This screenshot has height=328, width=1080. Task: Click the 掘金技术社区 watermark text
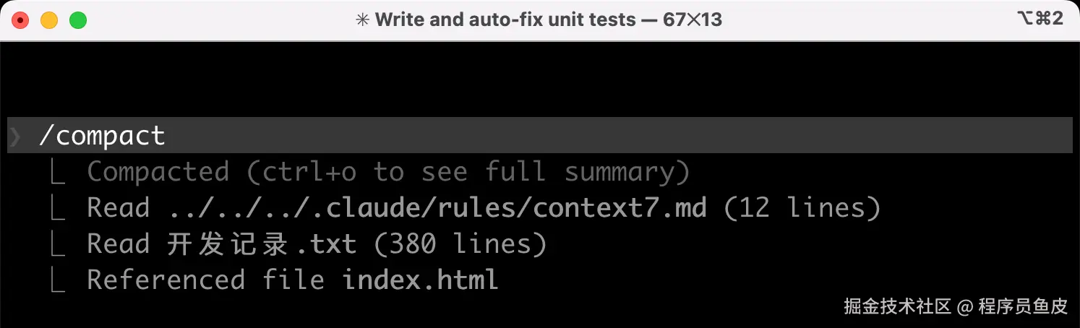coord(897,306)
